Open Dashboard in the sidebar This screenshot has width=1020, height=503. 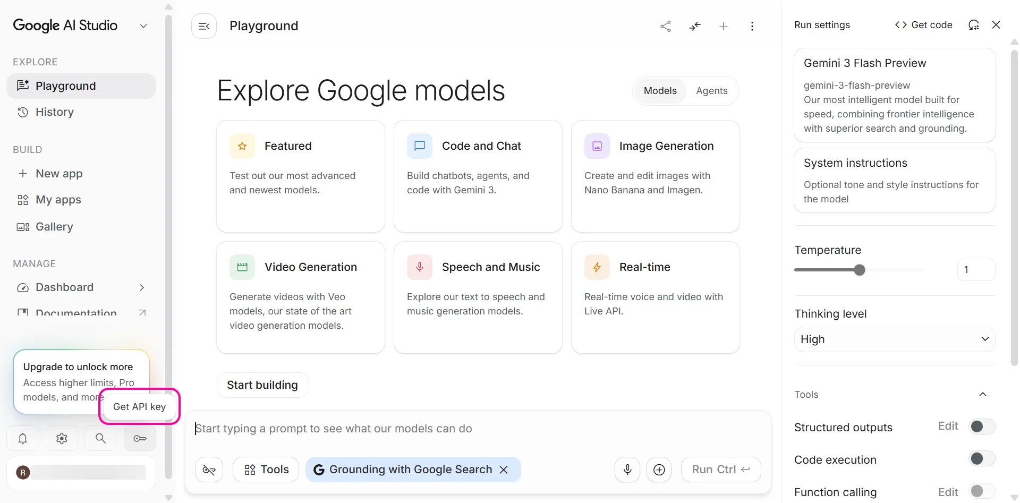(81, 287)
